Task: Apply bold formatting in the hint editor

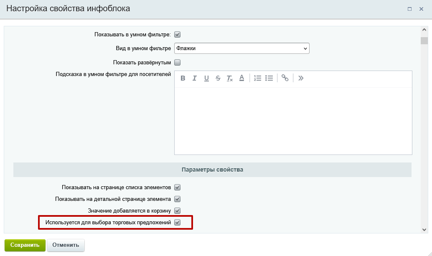Action: 183,78
